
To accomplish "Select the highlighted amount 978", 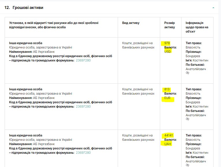I will pyautogui.click(x=167, y=43).
